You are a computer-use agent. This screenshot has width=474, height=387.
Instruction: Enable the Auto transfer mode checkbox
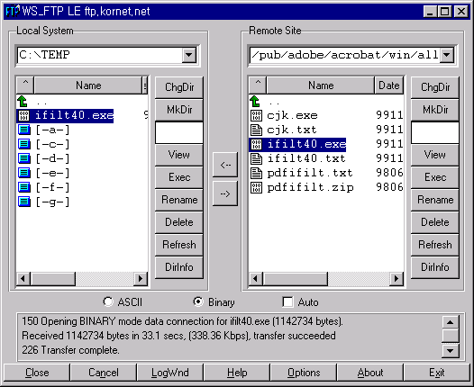[287, 301]
